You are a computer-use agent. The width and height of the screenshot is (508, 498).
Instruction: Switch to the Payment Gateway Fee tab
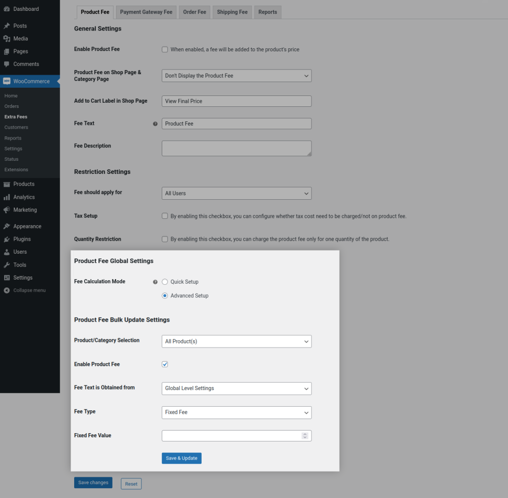pos(146,12)
